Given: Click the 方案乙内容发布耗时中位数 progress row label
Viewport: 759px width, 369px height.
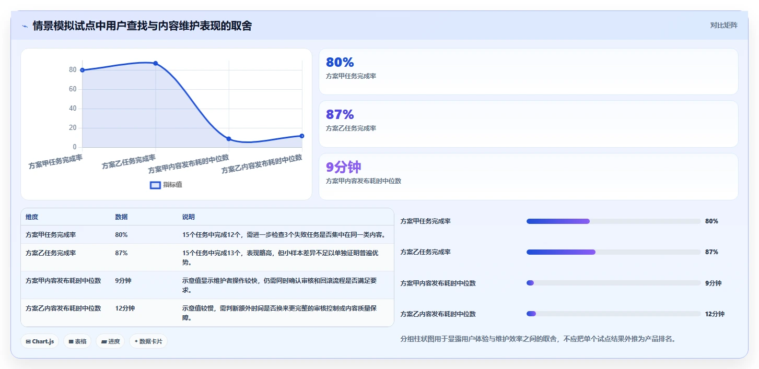Looking at the screenshot, I should [438, 314].
